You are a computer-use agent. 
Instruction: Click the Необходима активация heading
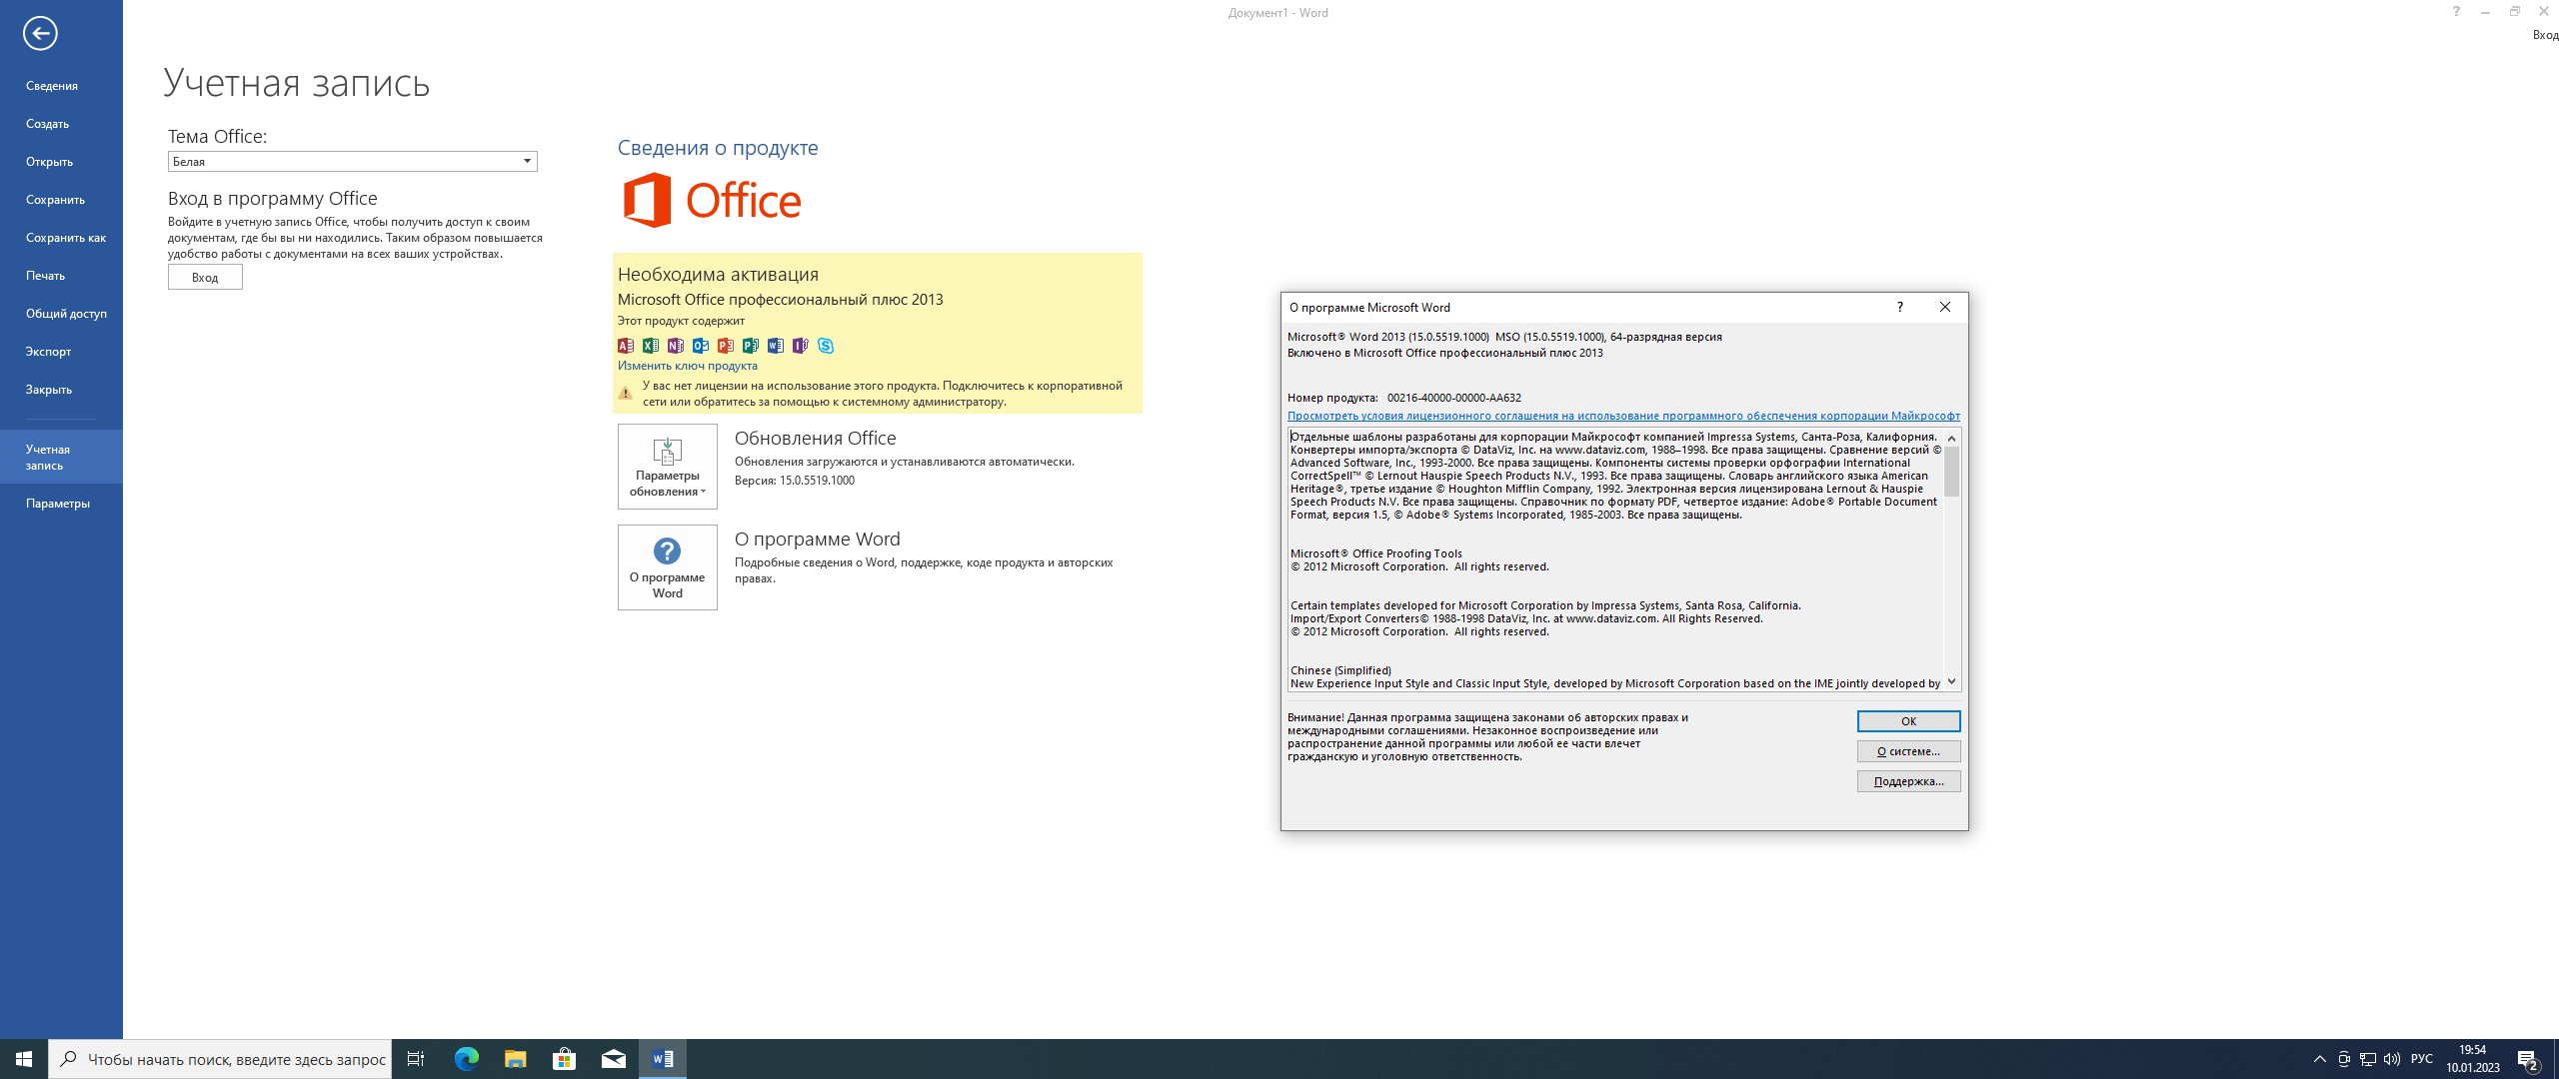[718, 275]
